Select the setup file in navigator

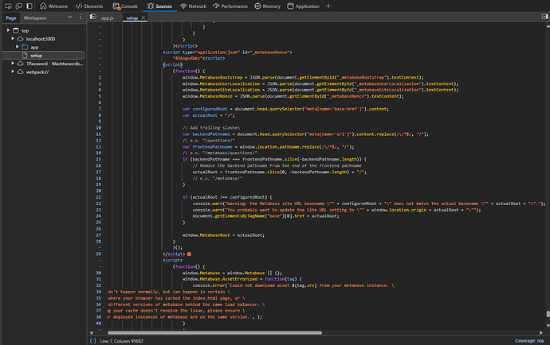(44, 56)
